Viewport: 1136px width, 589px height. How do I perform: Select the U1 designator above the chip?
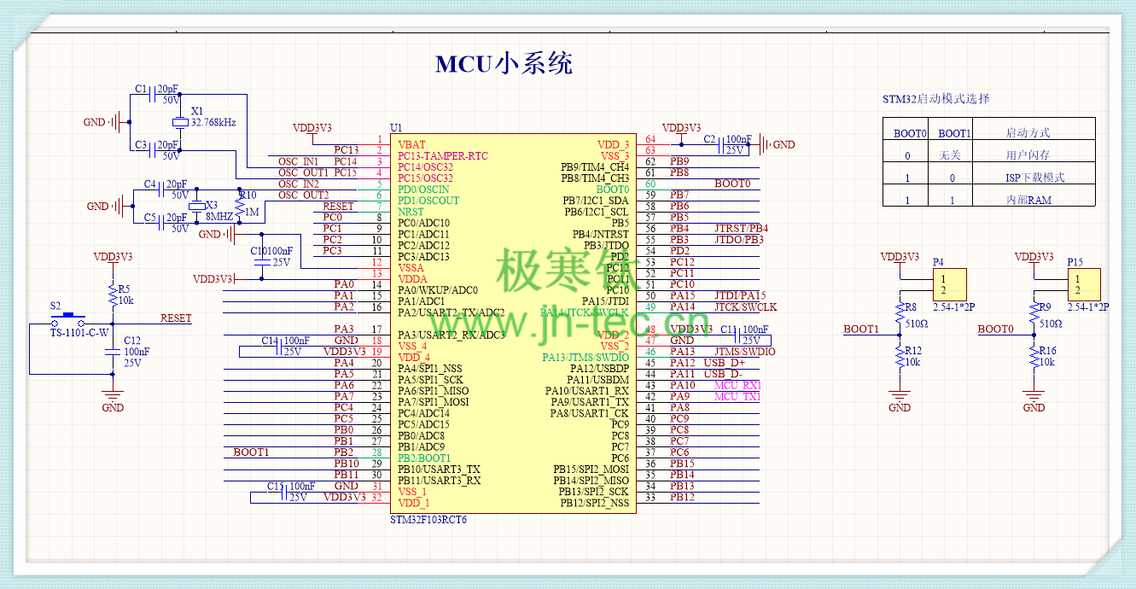[396, 127]
